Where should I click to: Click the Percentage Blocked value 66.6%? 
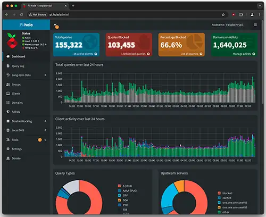point(171,45)
